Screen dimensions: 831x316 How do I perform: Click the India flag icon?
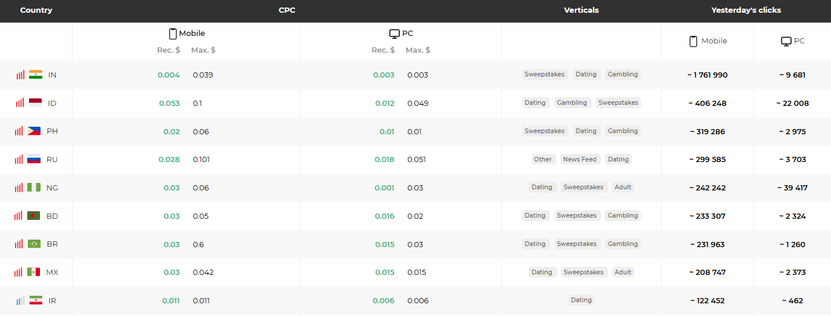pos(35,75)
